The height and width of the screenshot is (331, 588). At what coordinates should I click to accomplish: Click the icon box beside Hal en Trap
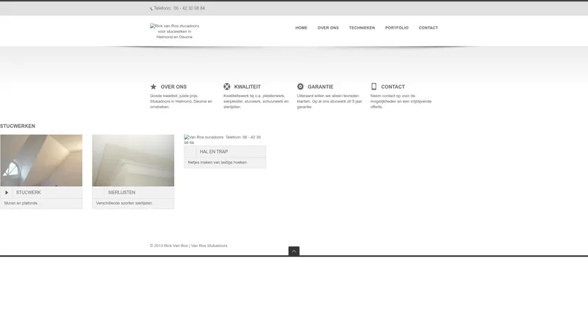click(x=190, y=152)
